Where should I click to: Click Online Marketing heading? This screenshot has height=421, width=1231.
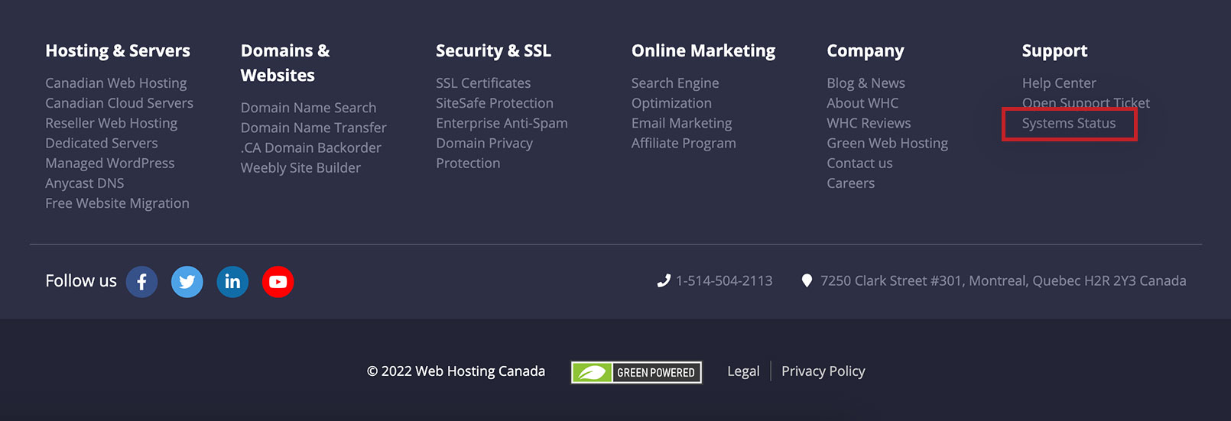pyautogui.click(x=703, y=51)
